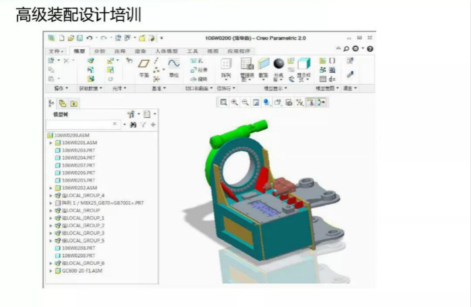The height and width of the screenshot is (307, 471).
Task: Select 106W0207.PRT in model tree
Action: coord(75,166)
